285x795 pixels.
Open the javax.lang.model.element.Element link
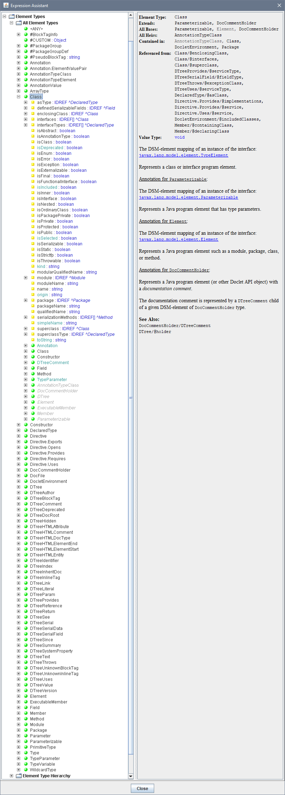click(x=179, y=239)
